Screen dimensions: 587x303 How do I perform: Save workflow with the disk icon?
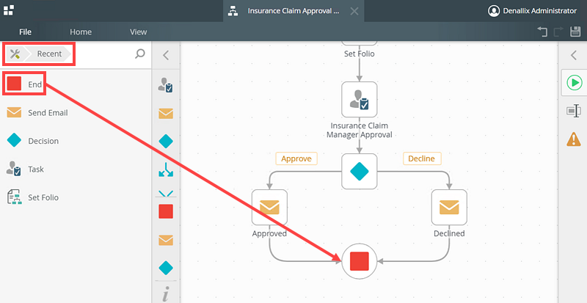575,32
